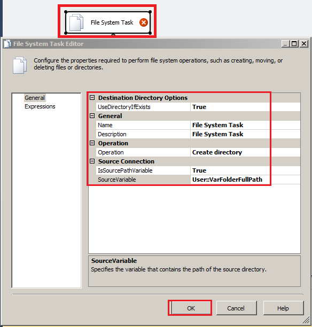Viewport: 312px width, 327px height.
Task: Click the red error icon on File System Task
Action: click(144, 22)
